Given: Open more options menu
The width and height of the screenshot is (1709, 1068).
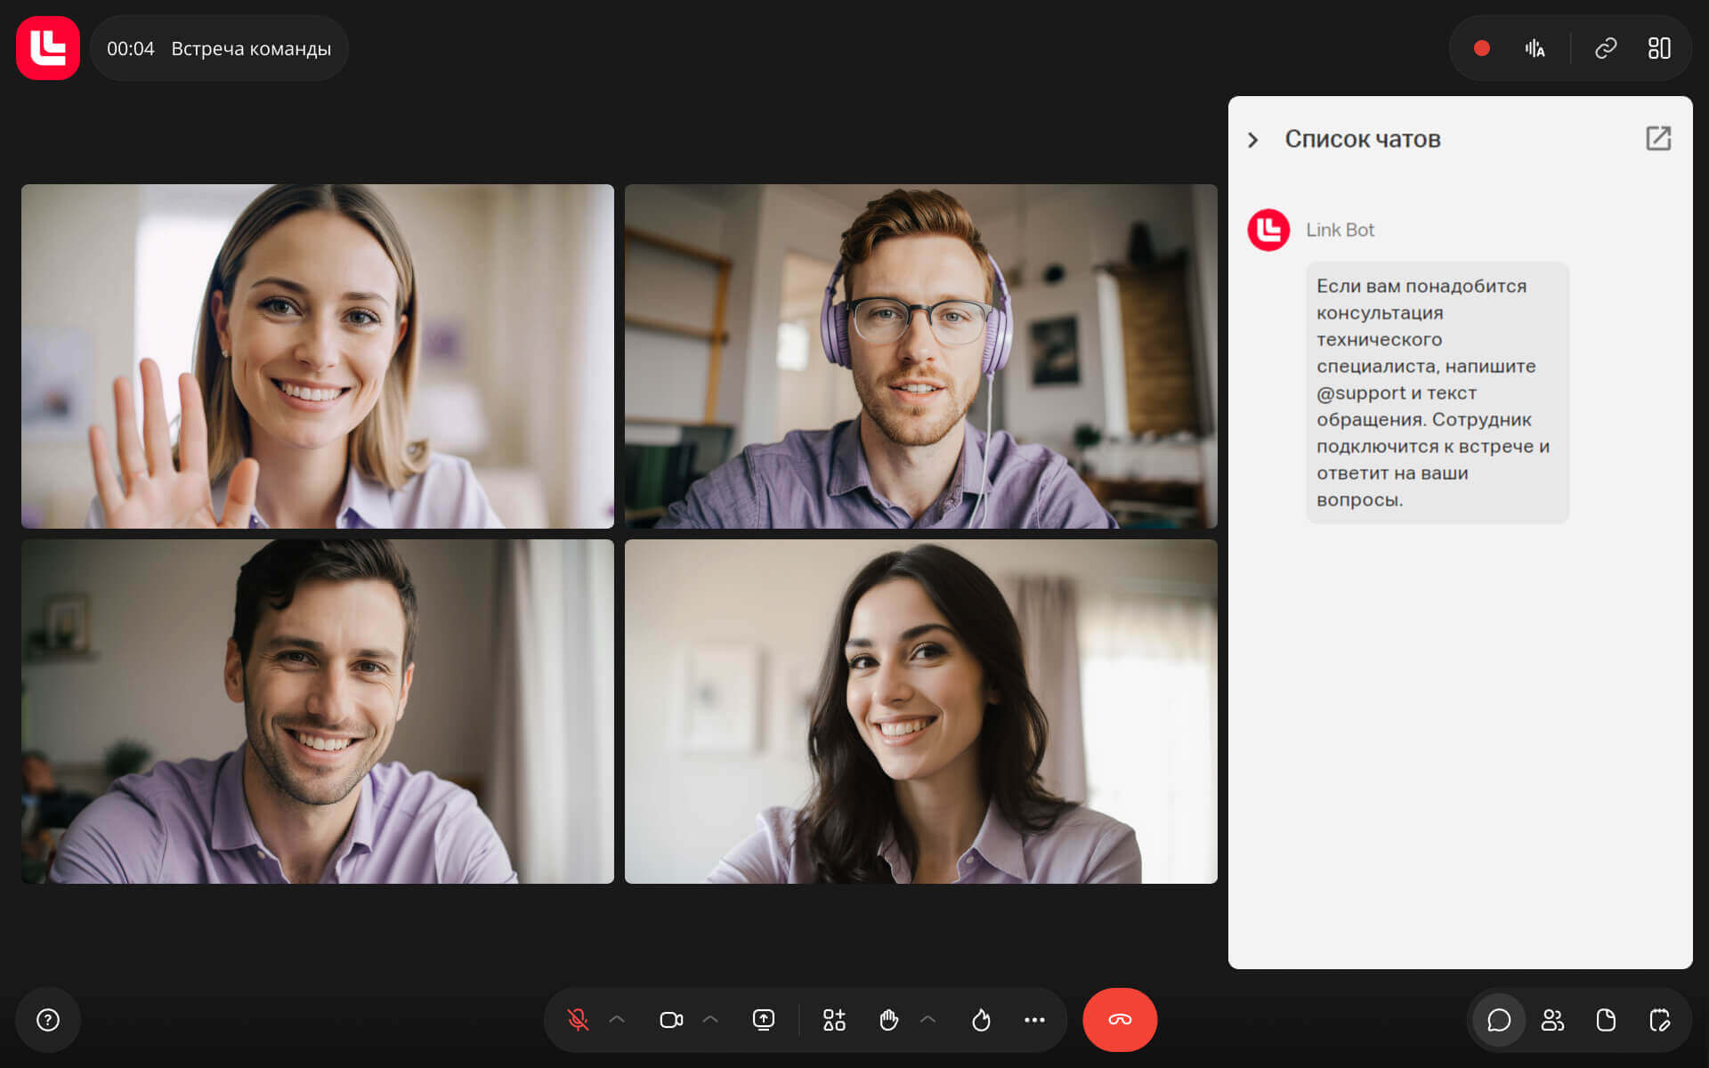Looking at the screenshot, I should (x=1034, y=1020).
